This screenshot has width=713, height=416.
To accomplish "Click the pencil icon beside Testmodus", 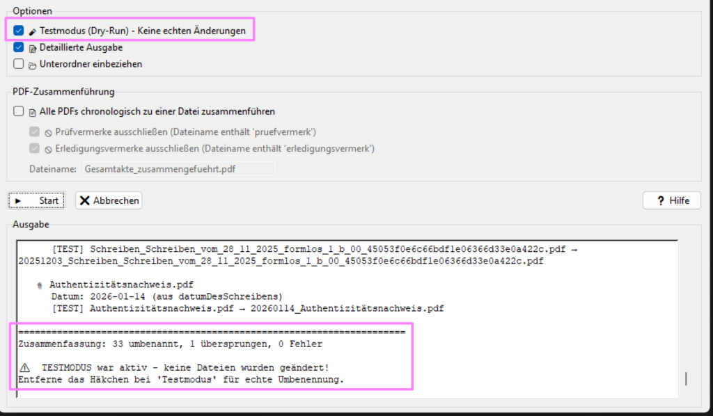I will point(33,31).
